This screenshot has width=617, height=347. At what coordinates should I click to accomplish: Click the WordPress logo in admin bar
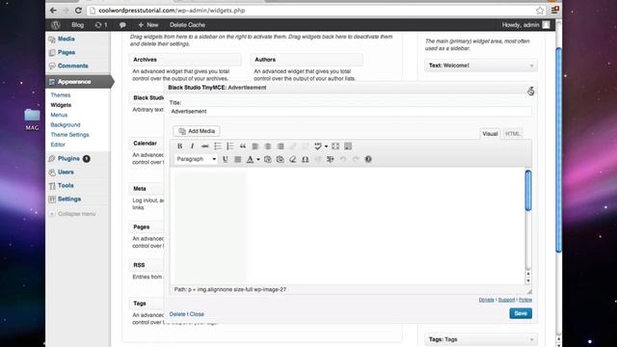click(x=56, y=25)
